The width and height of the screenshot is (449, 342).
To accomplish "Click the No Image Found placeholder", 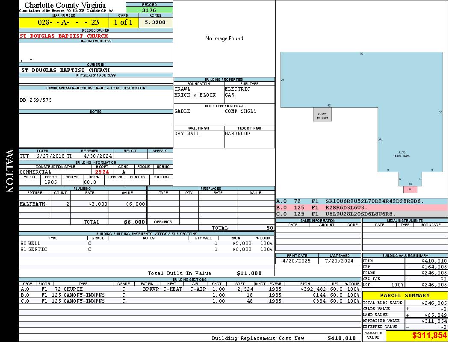I will tap(224, 38).
